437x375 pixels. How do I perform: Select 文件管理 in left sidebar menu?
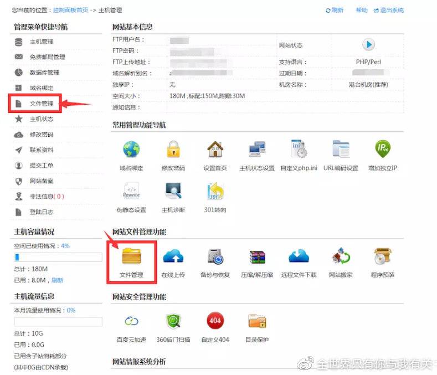click(42, 104)
